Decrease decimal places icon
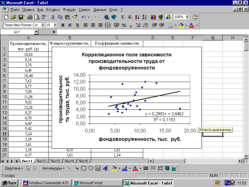This screenshot has height=187, width=249. (x=145, y=25)
